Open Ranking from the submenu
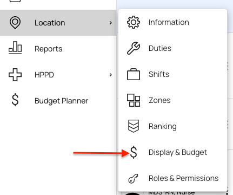The width and height of the screenshot is (233, 195). [172, 126]
